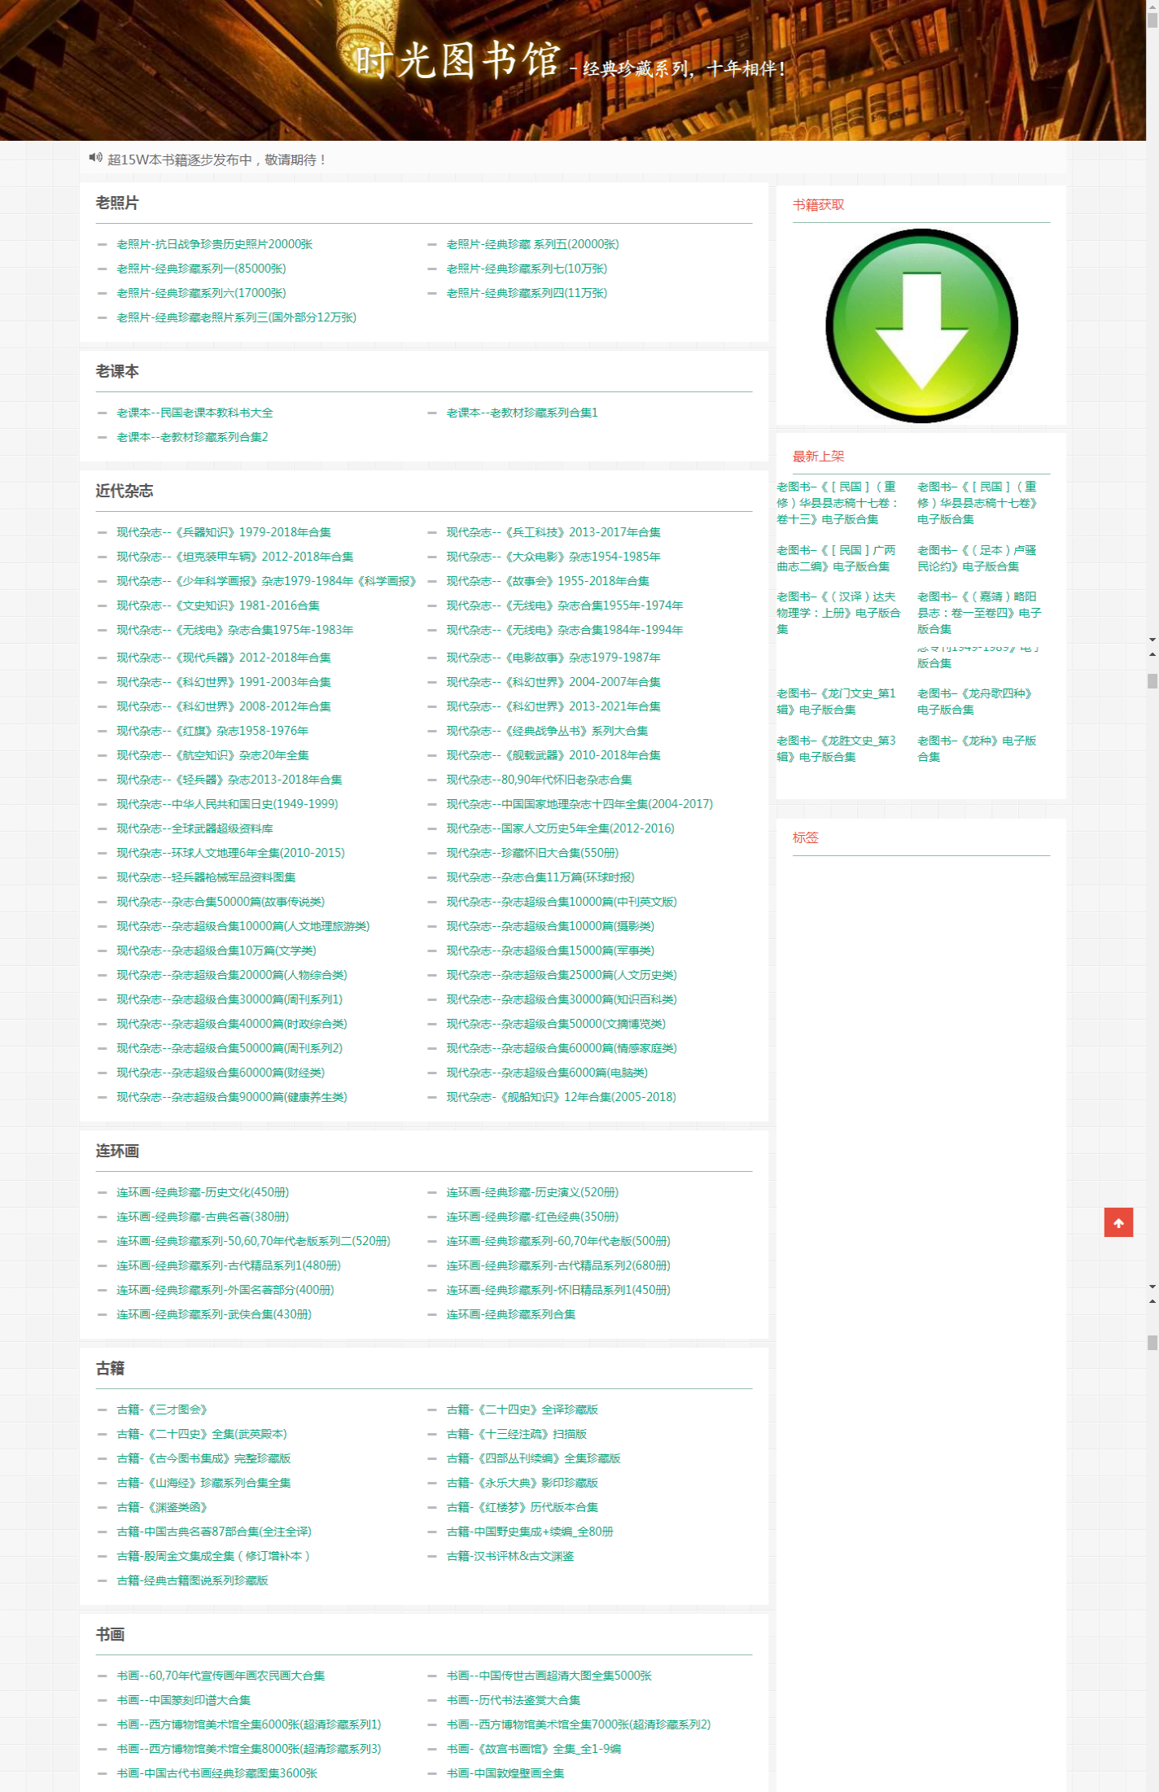Open 《大众电影》杂志1954-1985年 link
Screen dimensions: 1159x1792
[553, 557]
